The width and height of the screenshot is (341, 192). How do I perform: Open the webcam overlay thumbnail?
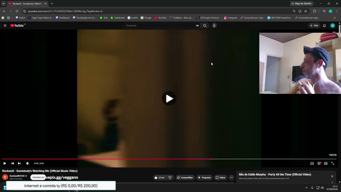[300, 63]
